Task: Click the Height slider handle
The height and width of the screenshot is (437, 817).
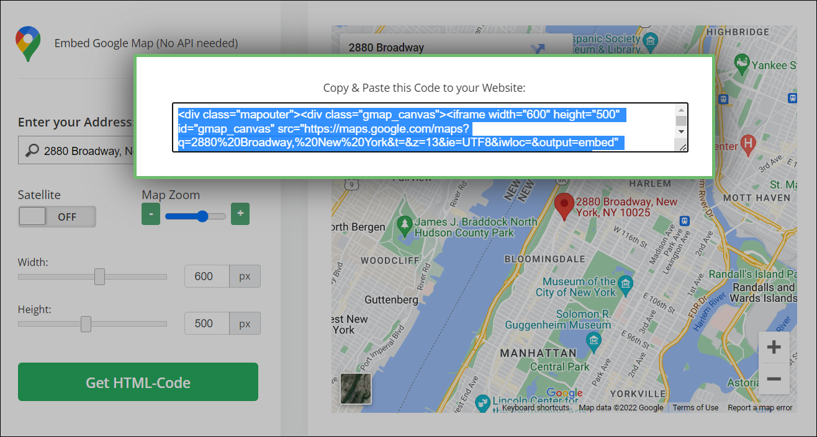Action: point(86,324)
